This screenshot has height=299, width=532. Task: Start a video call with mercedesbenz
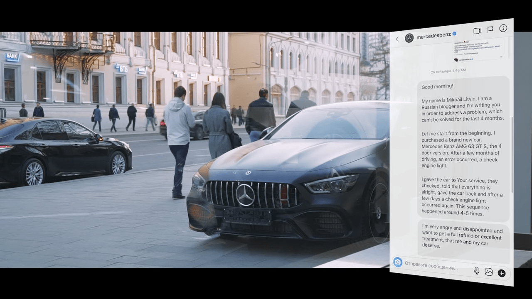tap(477, 31)
